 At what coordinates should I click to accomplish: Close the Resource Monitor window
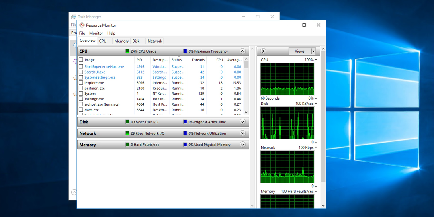click(x=319, y=25)
